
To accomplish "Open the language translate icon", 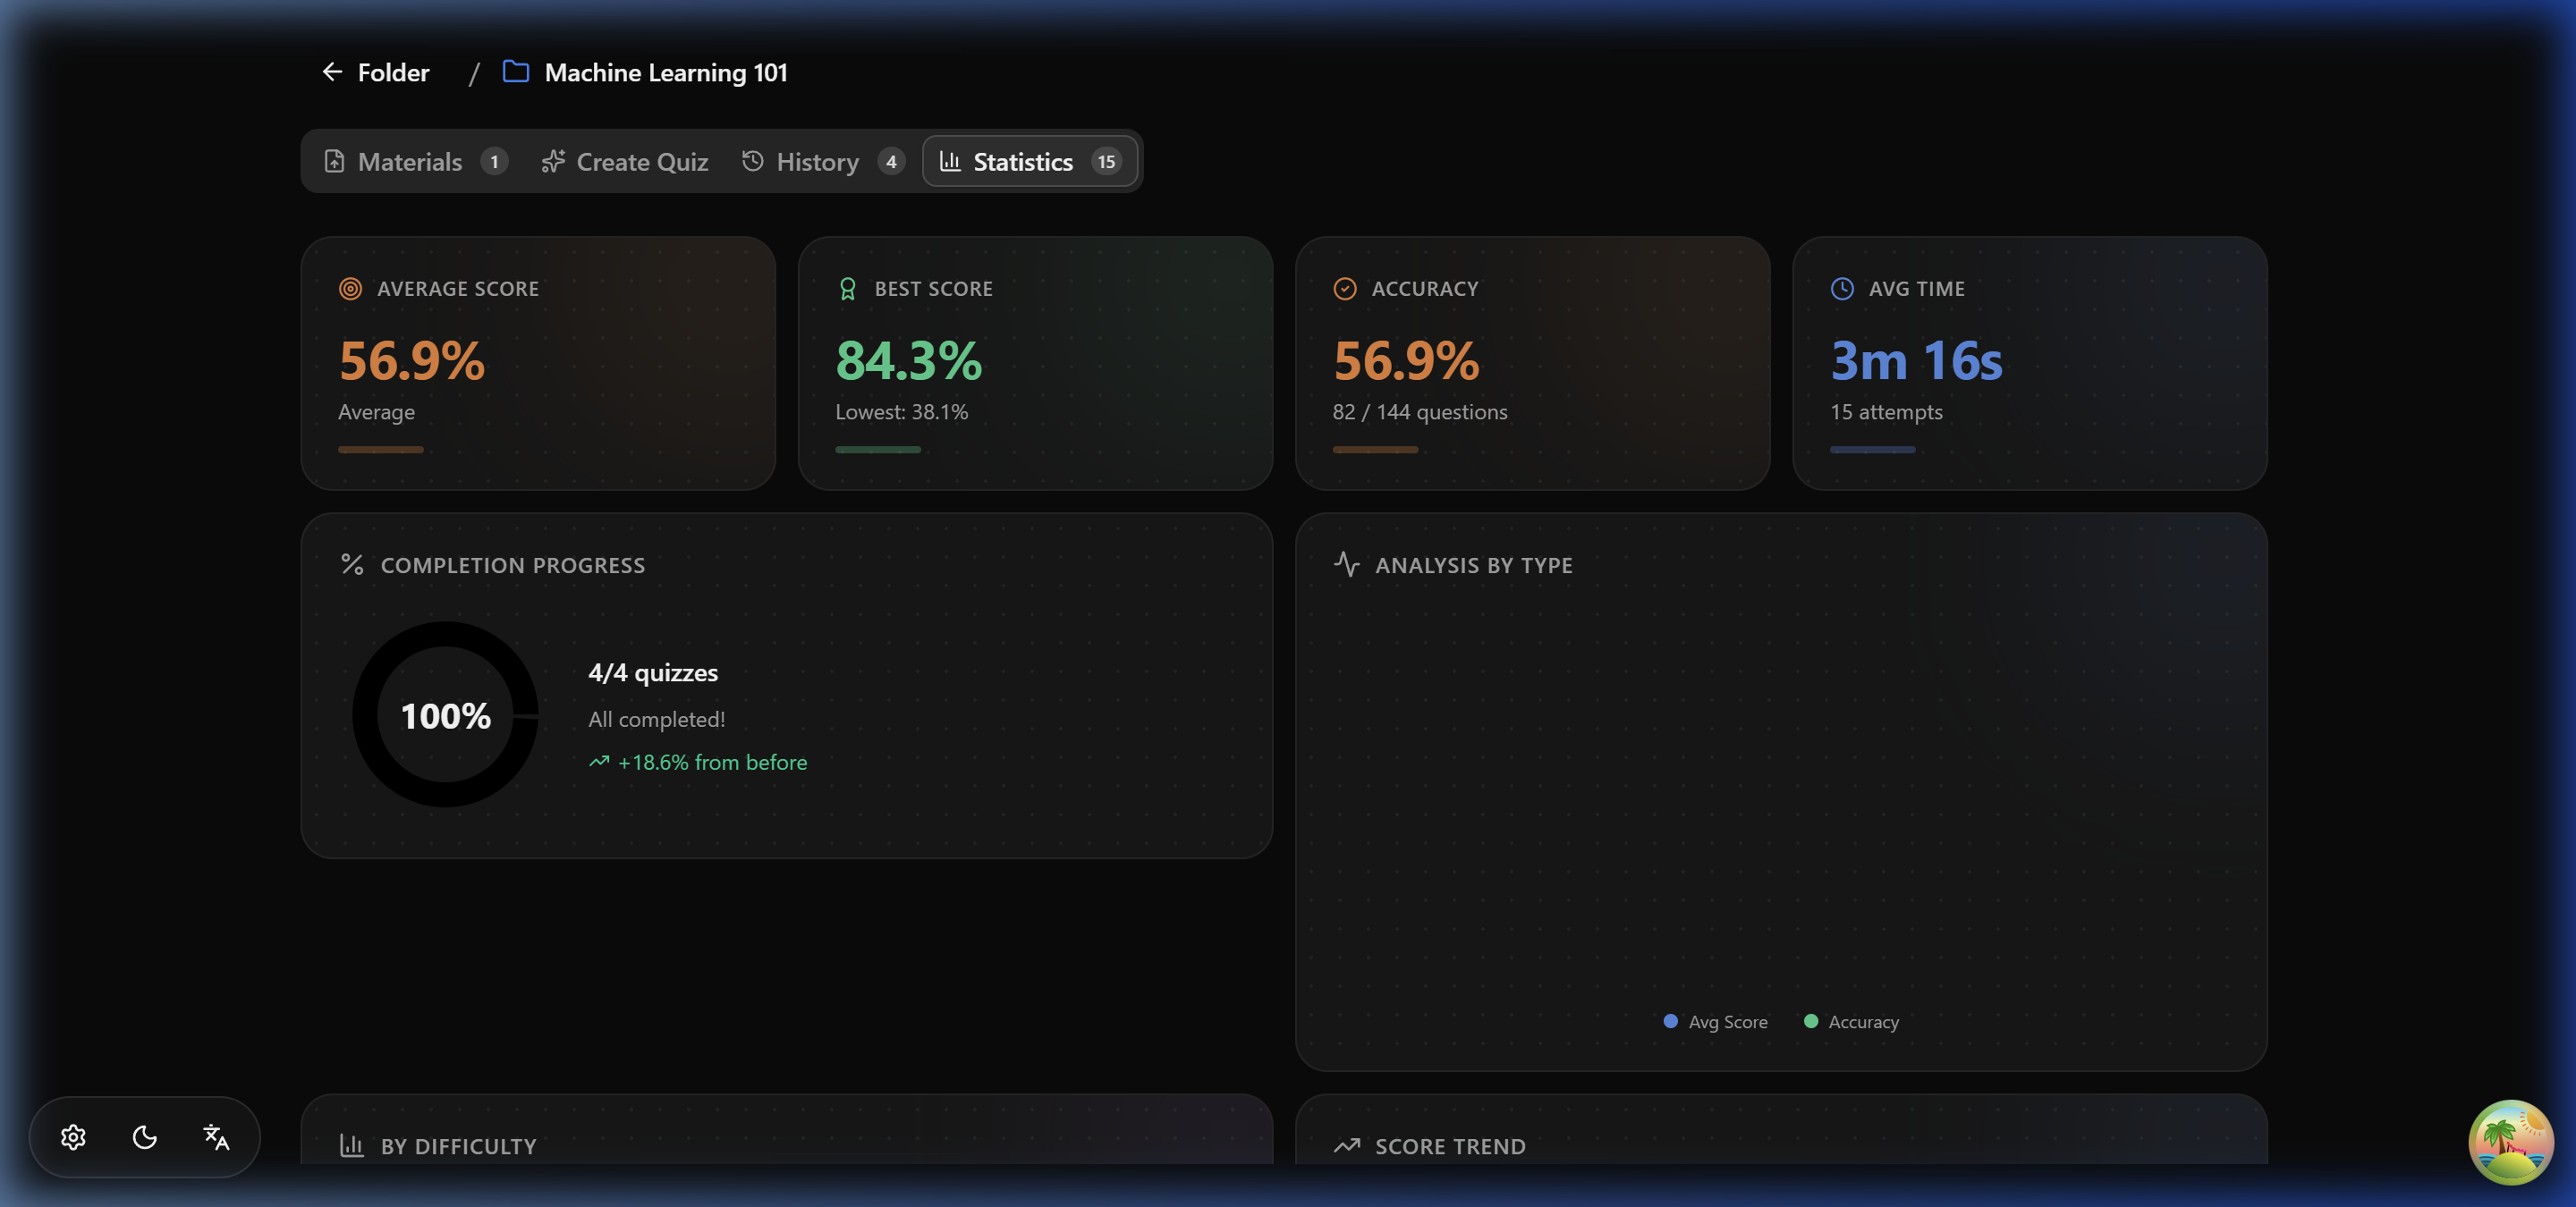I will (216, 1137).
